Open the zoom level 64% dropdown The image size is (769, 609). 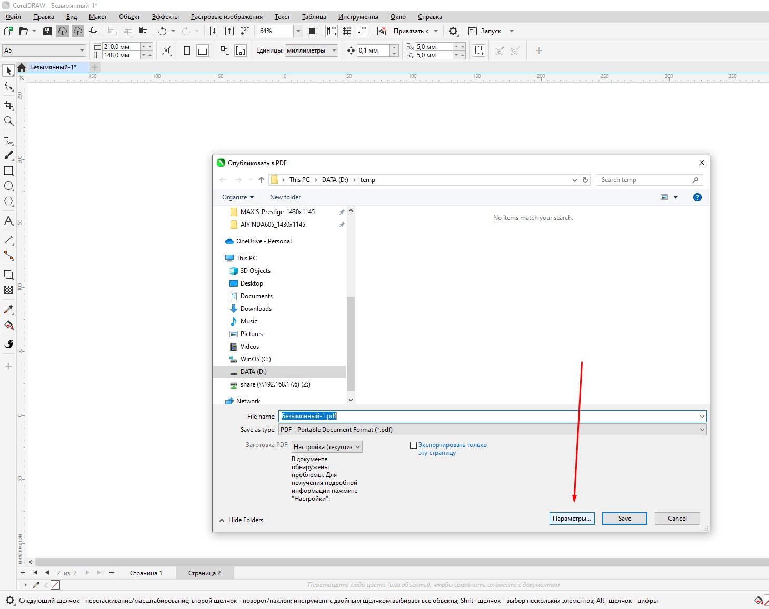[x=298, y=31]
